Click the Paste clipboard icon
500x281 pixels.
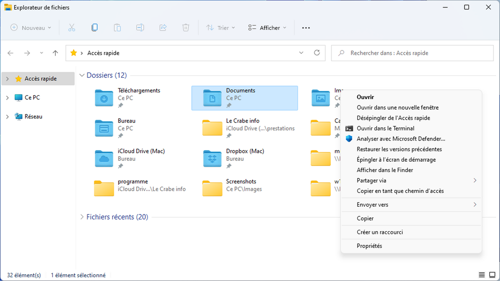[117, 28]
